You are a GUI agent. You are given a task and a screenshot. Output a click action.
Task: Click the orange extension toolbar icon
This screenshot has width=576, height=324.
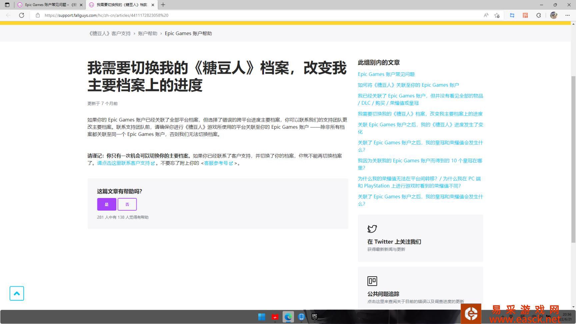pyautogui.click(x=525, y=15)
